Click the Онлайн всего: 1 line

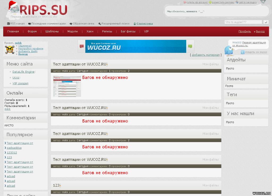pyautogui.click(x=16, y=100)
